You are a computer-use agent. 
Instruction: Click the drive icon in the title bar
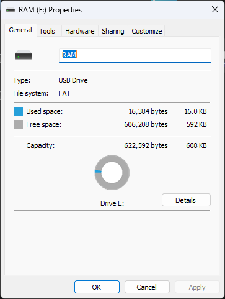(x=11, y=10)
